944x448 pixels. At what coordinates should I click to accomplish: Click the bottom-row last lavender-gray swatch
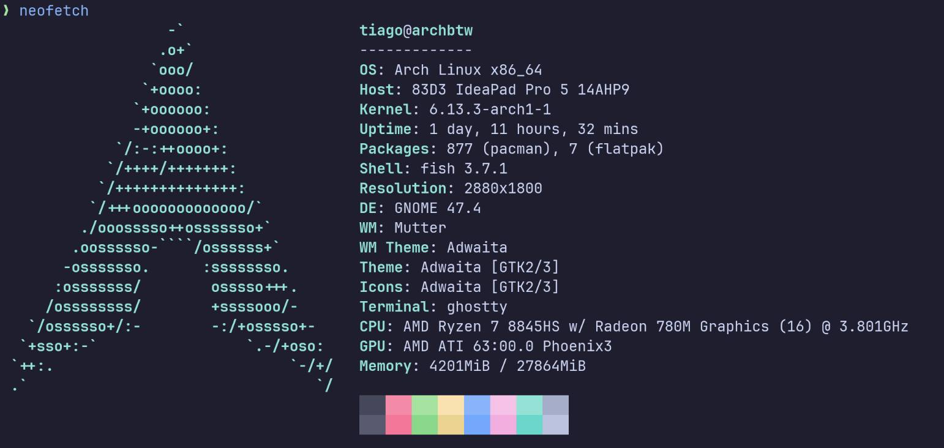(555, 425)
